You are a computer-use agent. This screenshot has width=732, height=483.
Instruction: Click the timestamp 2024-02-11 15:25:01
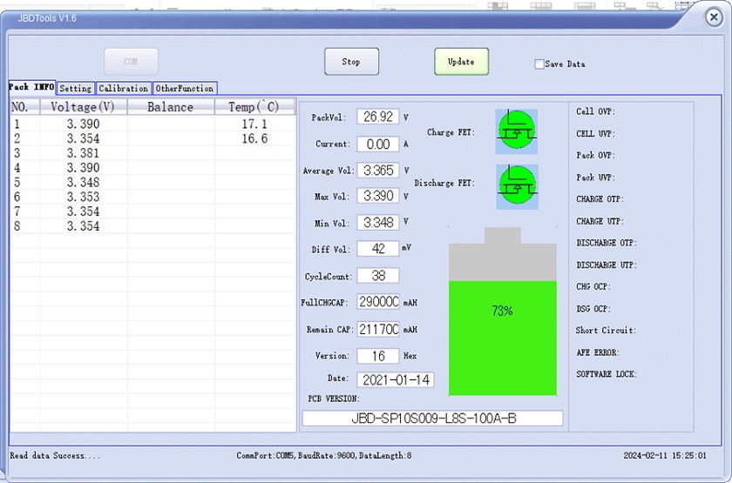(665, 455)
